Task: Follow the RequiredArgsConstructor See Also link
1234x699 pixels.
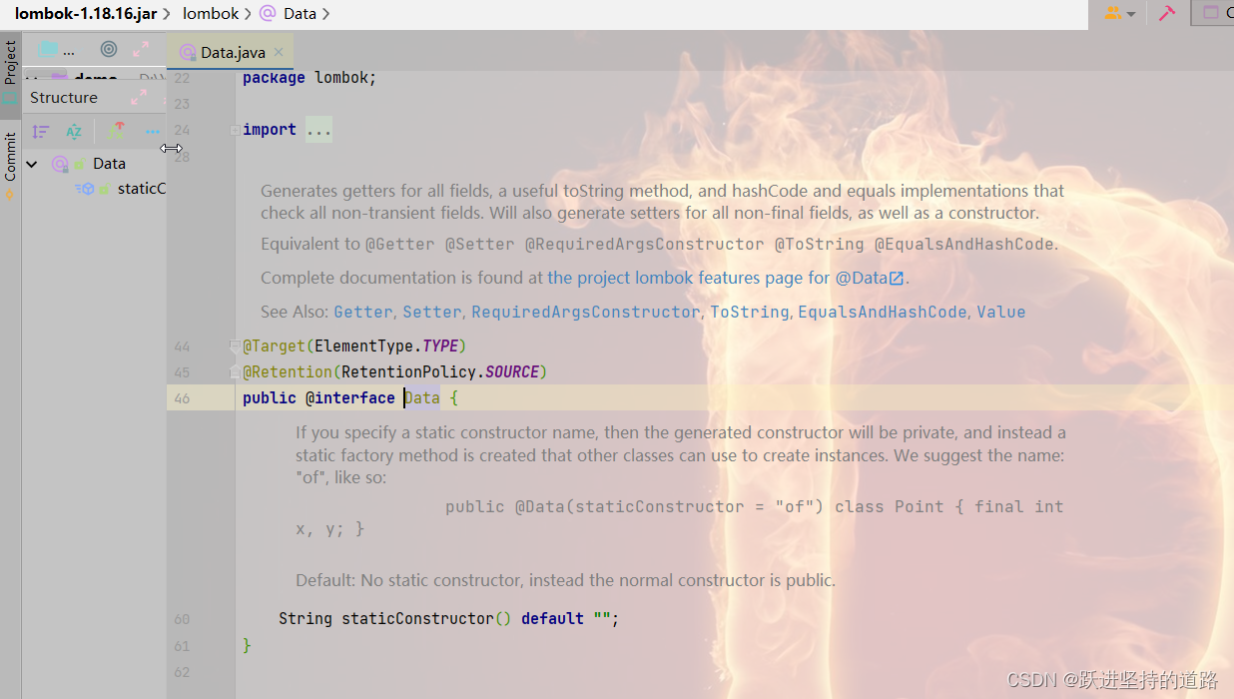Action: pyautogui.click(x=586, y=312)
